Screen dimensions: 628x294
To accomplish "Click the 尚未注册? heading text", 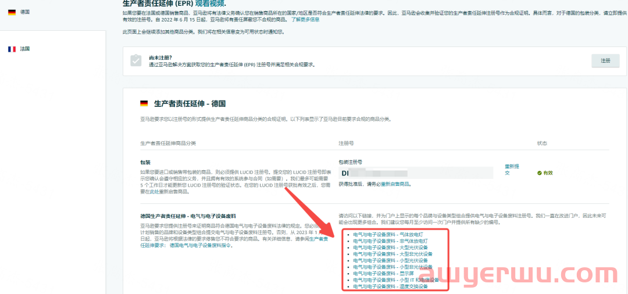I will tap(160, 58).
